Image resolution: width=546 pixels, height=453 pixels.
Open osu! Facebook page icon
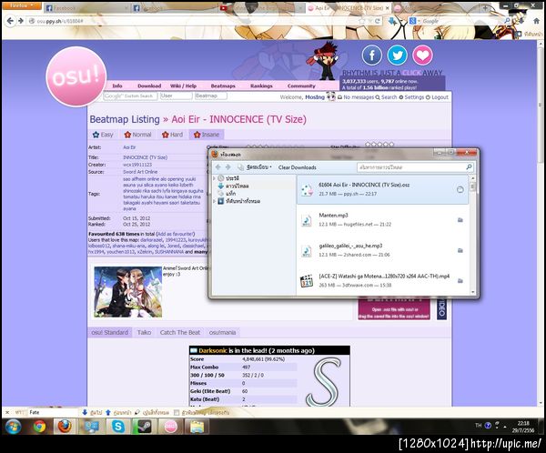tap(371, 55)
